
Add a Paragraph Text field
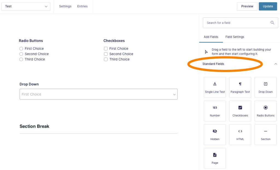240,87
